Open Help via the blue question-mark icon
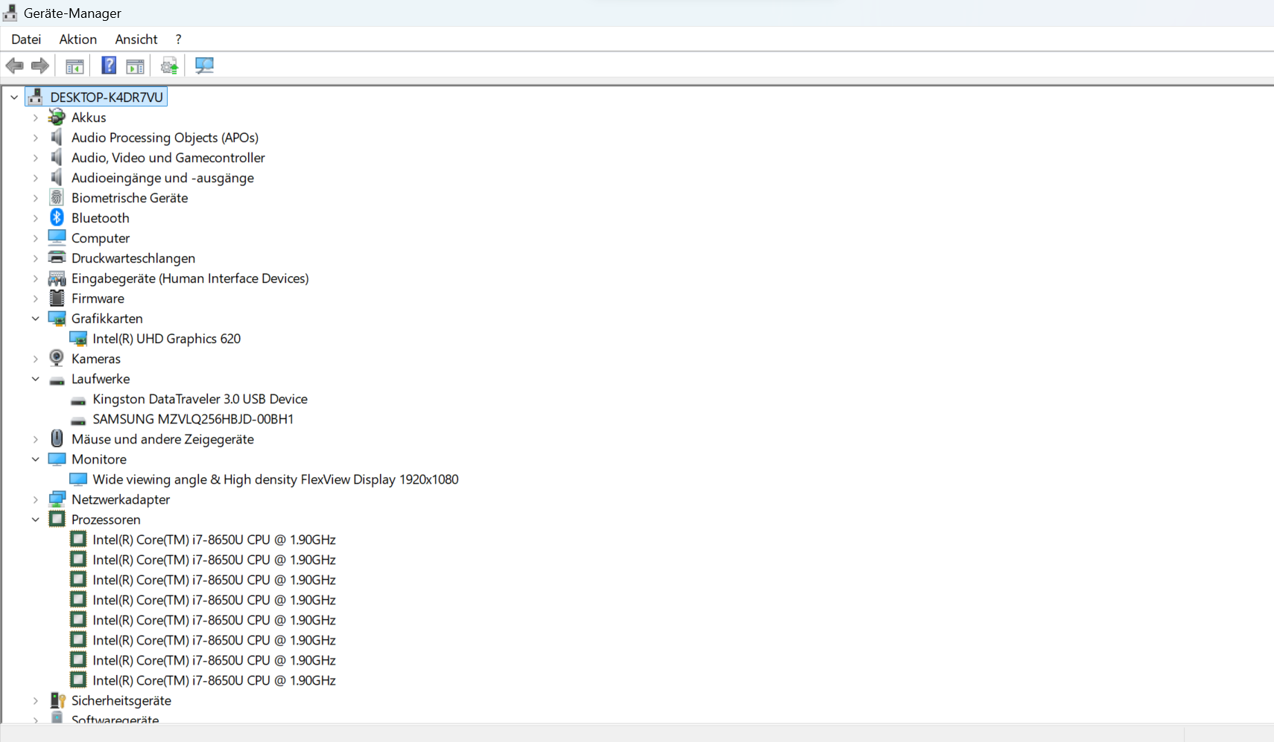Screen dimensions: 1274x742 coord(109,65)
